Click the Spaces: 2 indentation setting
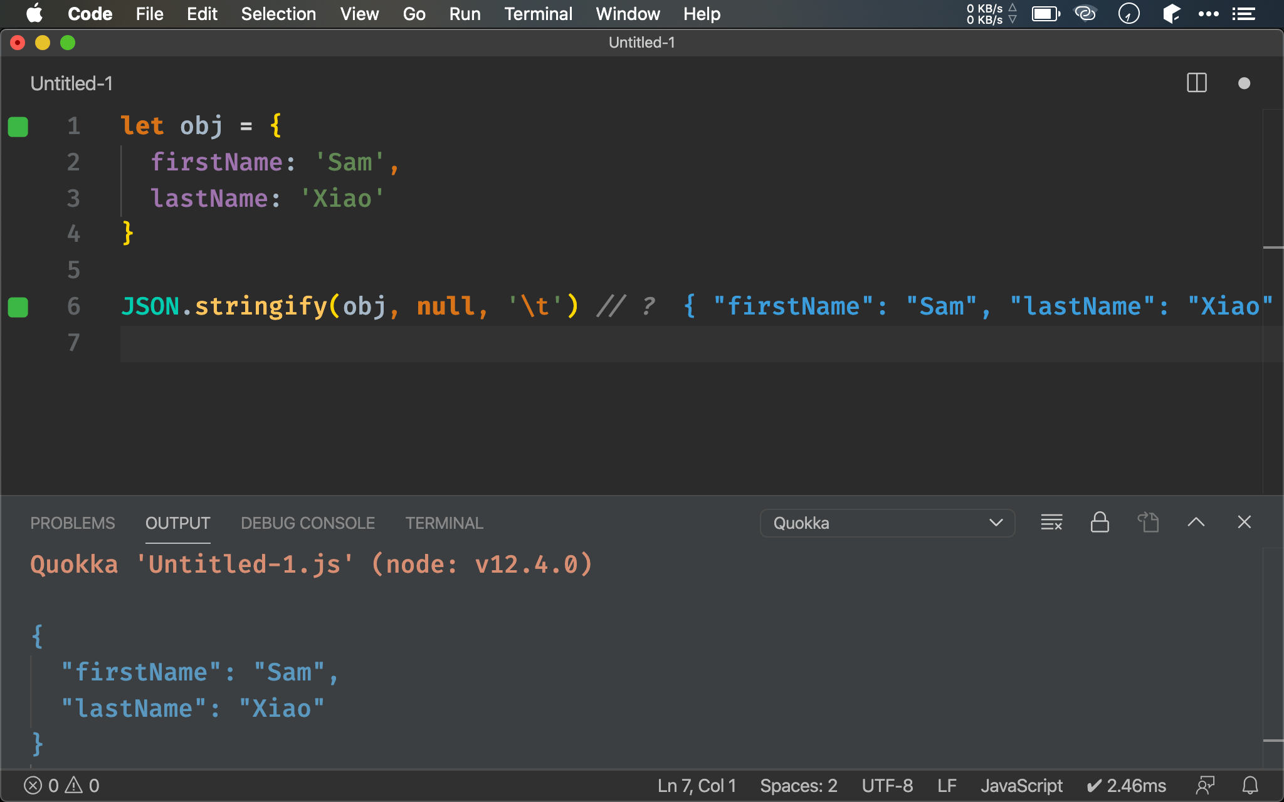Viewport: 1284px width, 802px height. (798, 785)
